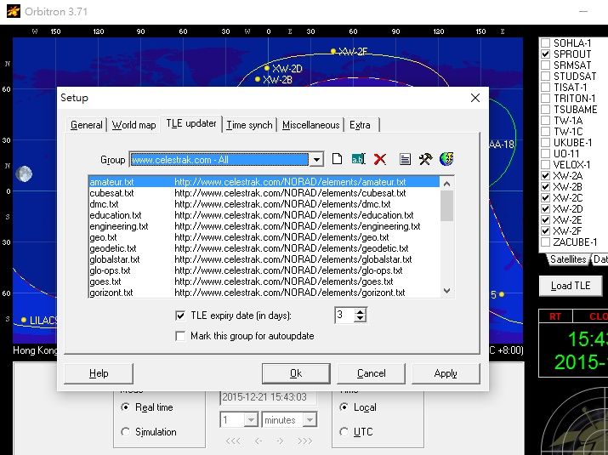Uncheck the SPROUT satellite checkbox

tap(546, 54)
